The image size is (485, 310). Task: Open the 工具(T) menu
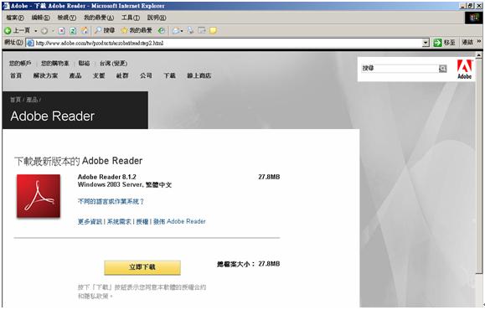(130, 18)
